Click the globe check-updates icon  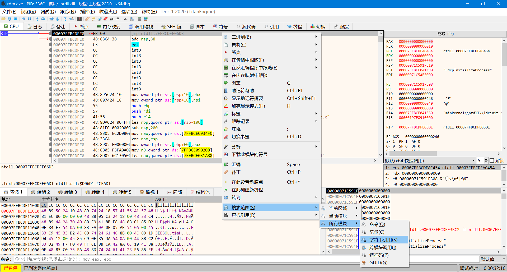[x=145, y=19]
